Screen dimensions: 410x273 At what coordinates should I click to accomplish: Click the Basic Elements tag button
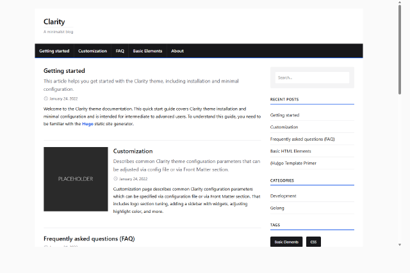coord(286,242)
